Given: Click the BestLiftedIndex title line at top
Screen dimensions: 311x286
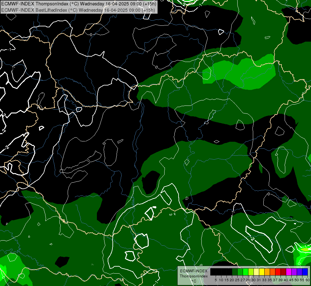Looking at the screenshot, I should (78, 10).
